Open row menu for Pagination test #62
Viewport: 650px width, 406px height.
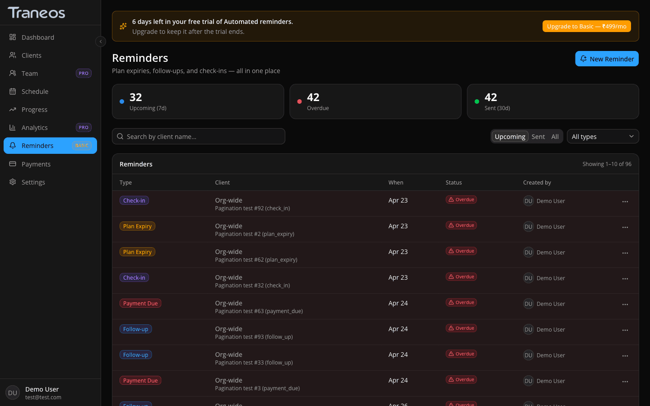click(x=625, y=253)
